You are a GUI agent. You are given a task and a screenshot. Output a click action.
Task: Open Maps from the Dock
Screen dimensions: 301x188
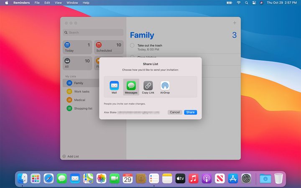tap(88, 179)
